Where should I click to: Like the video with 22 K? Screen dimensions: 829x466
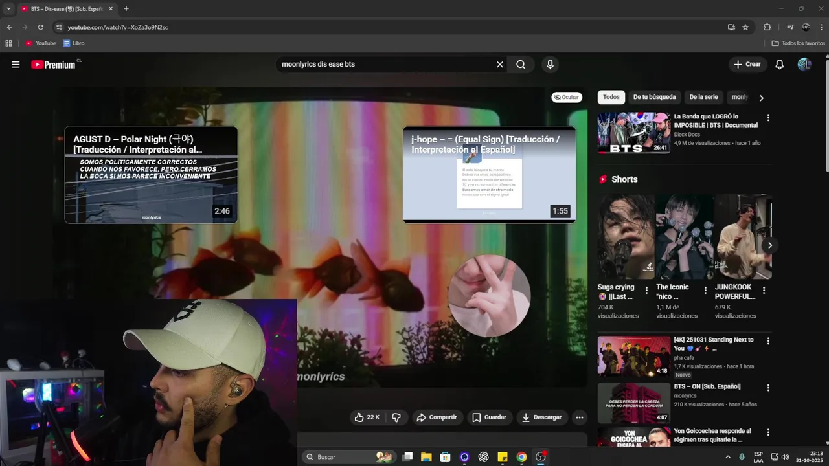pyautogui.click(x=367, y=417)
